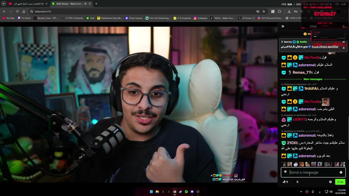Switch to Google Chrome in the taskbar
Image resolution: width=349 pixels, height=196 pixels.
(174, 192)
